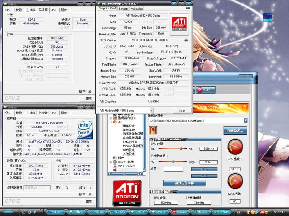Click the VPU Recover icon
The image size is (289, 216).
[115, 166]
